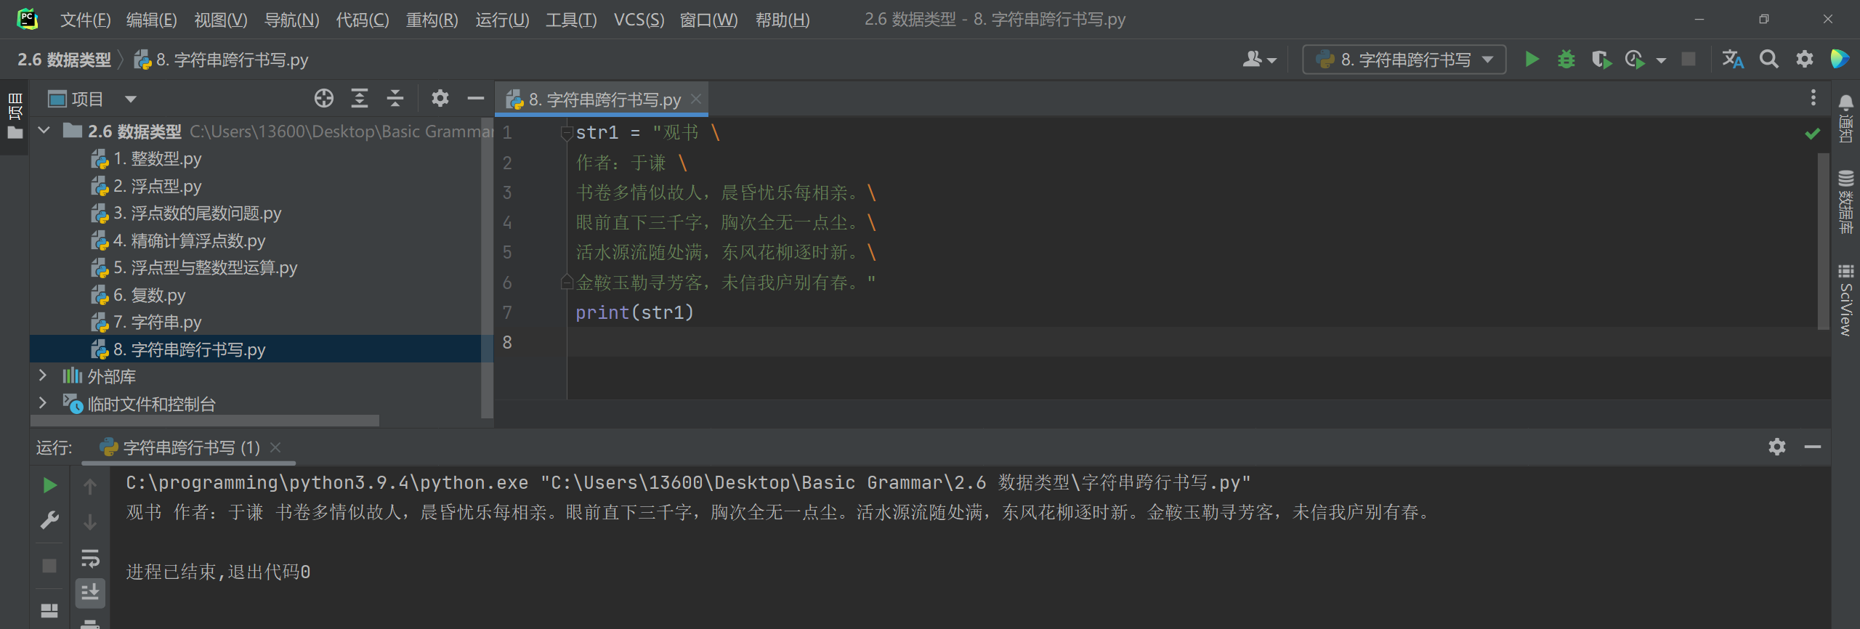Image resolution: width=1860 pixels, height=629 pixels.
Task: Rerun program in Run panel
Action: (x=49, y=485)
